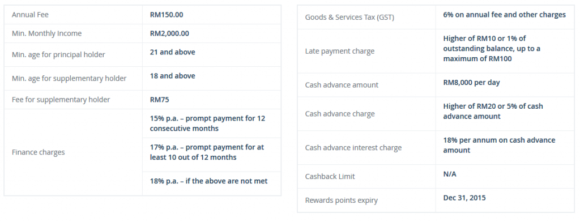Select the RM150.00 annual fee value
This screenshot has width=580, height=222.
click(x=167, y=15)
